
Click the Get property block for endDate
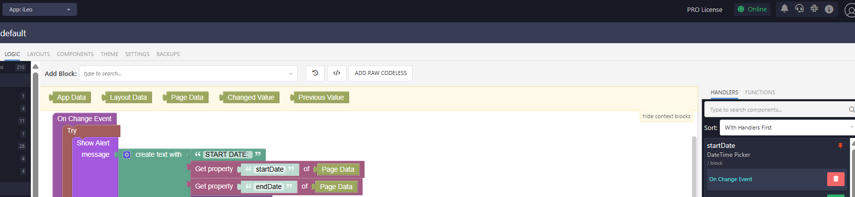pos(214,187)
